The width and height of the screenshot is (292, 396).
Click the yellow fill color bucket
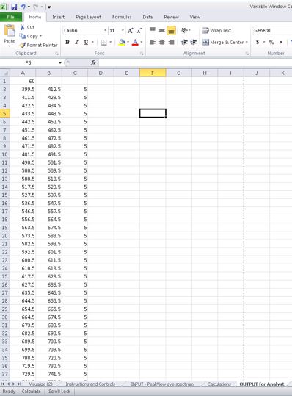(x=122, y=42)
